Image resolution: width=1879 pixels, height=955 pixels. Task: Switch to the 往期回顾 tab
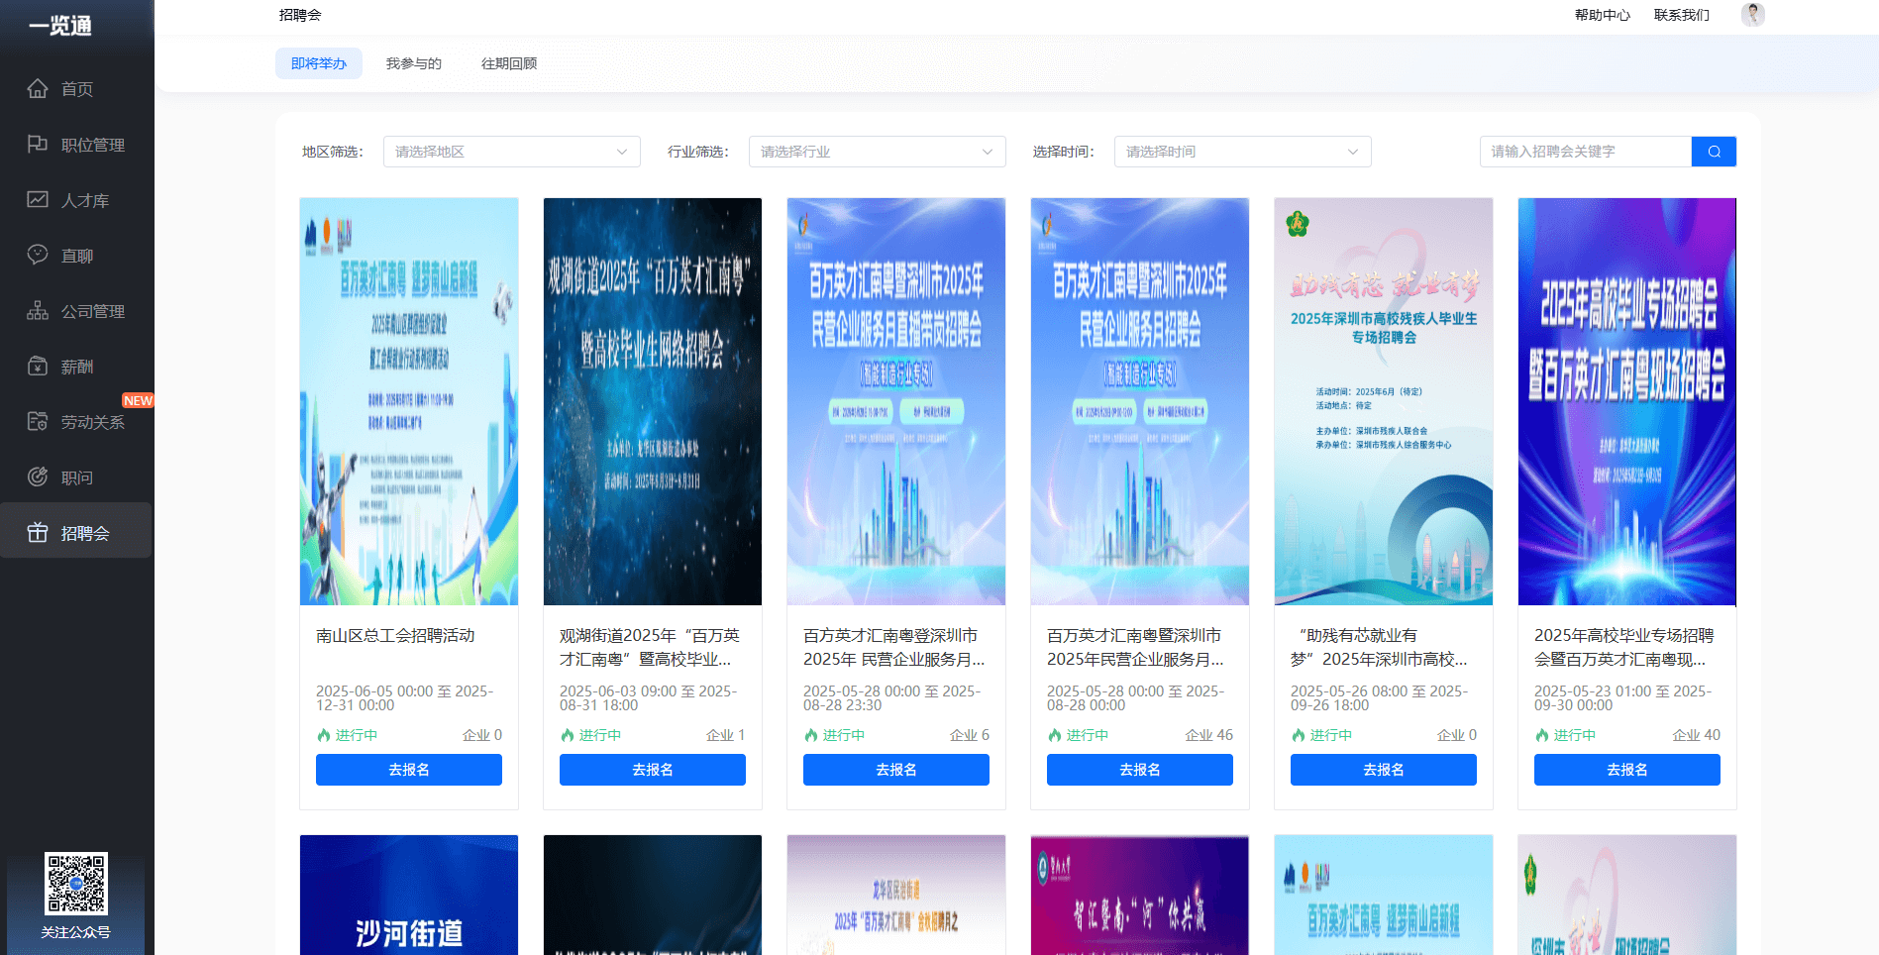click(509, 63)
